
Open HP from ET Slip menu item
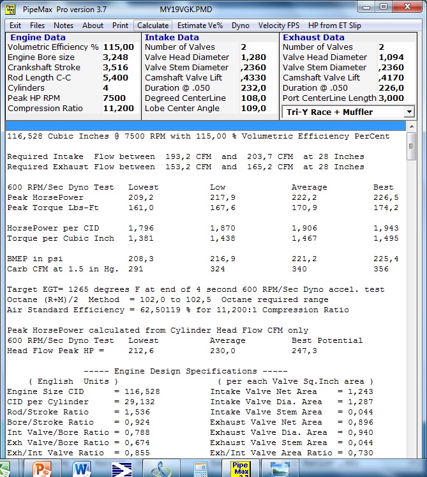[334, 26]
